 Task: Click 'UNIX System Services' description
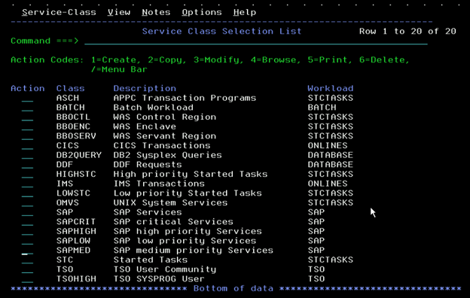170,202
